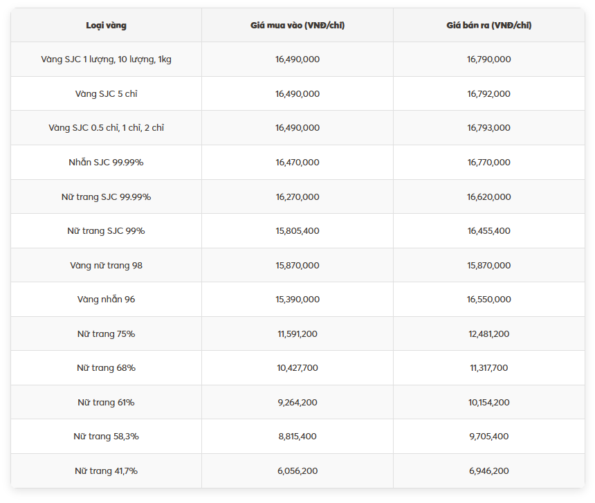Select the "Nữ trang SJC 99.99%" label
The height and width of the screenshot is (503, 595).
click(x=106, y=197)
